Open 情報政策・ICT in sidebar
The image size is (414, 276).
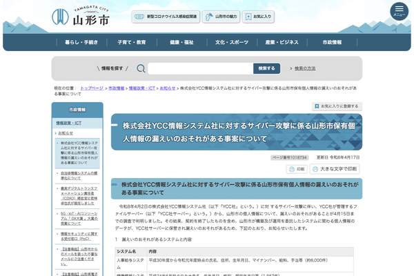point(68,123)
